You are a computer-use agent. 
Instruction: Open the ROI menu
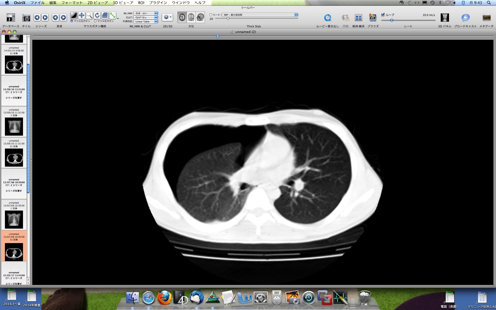coord(141,3)
